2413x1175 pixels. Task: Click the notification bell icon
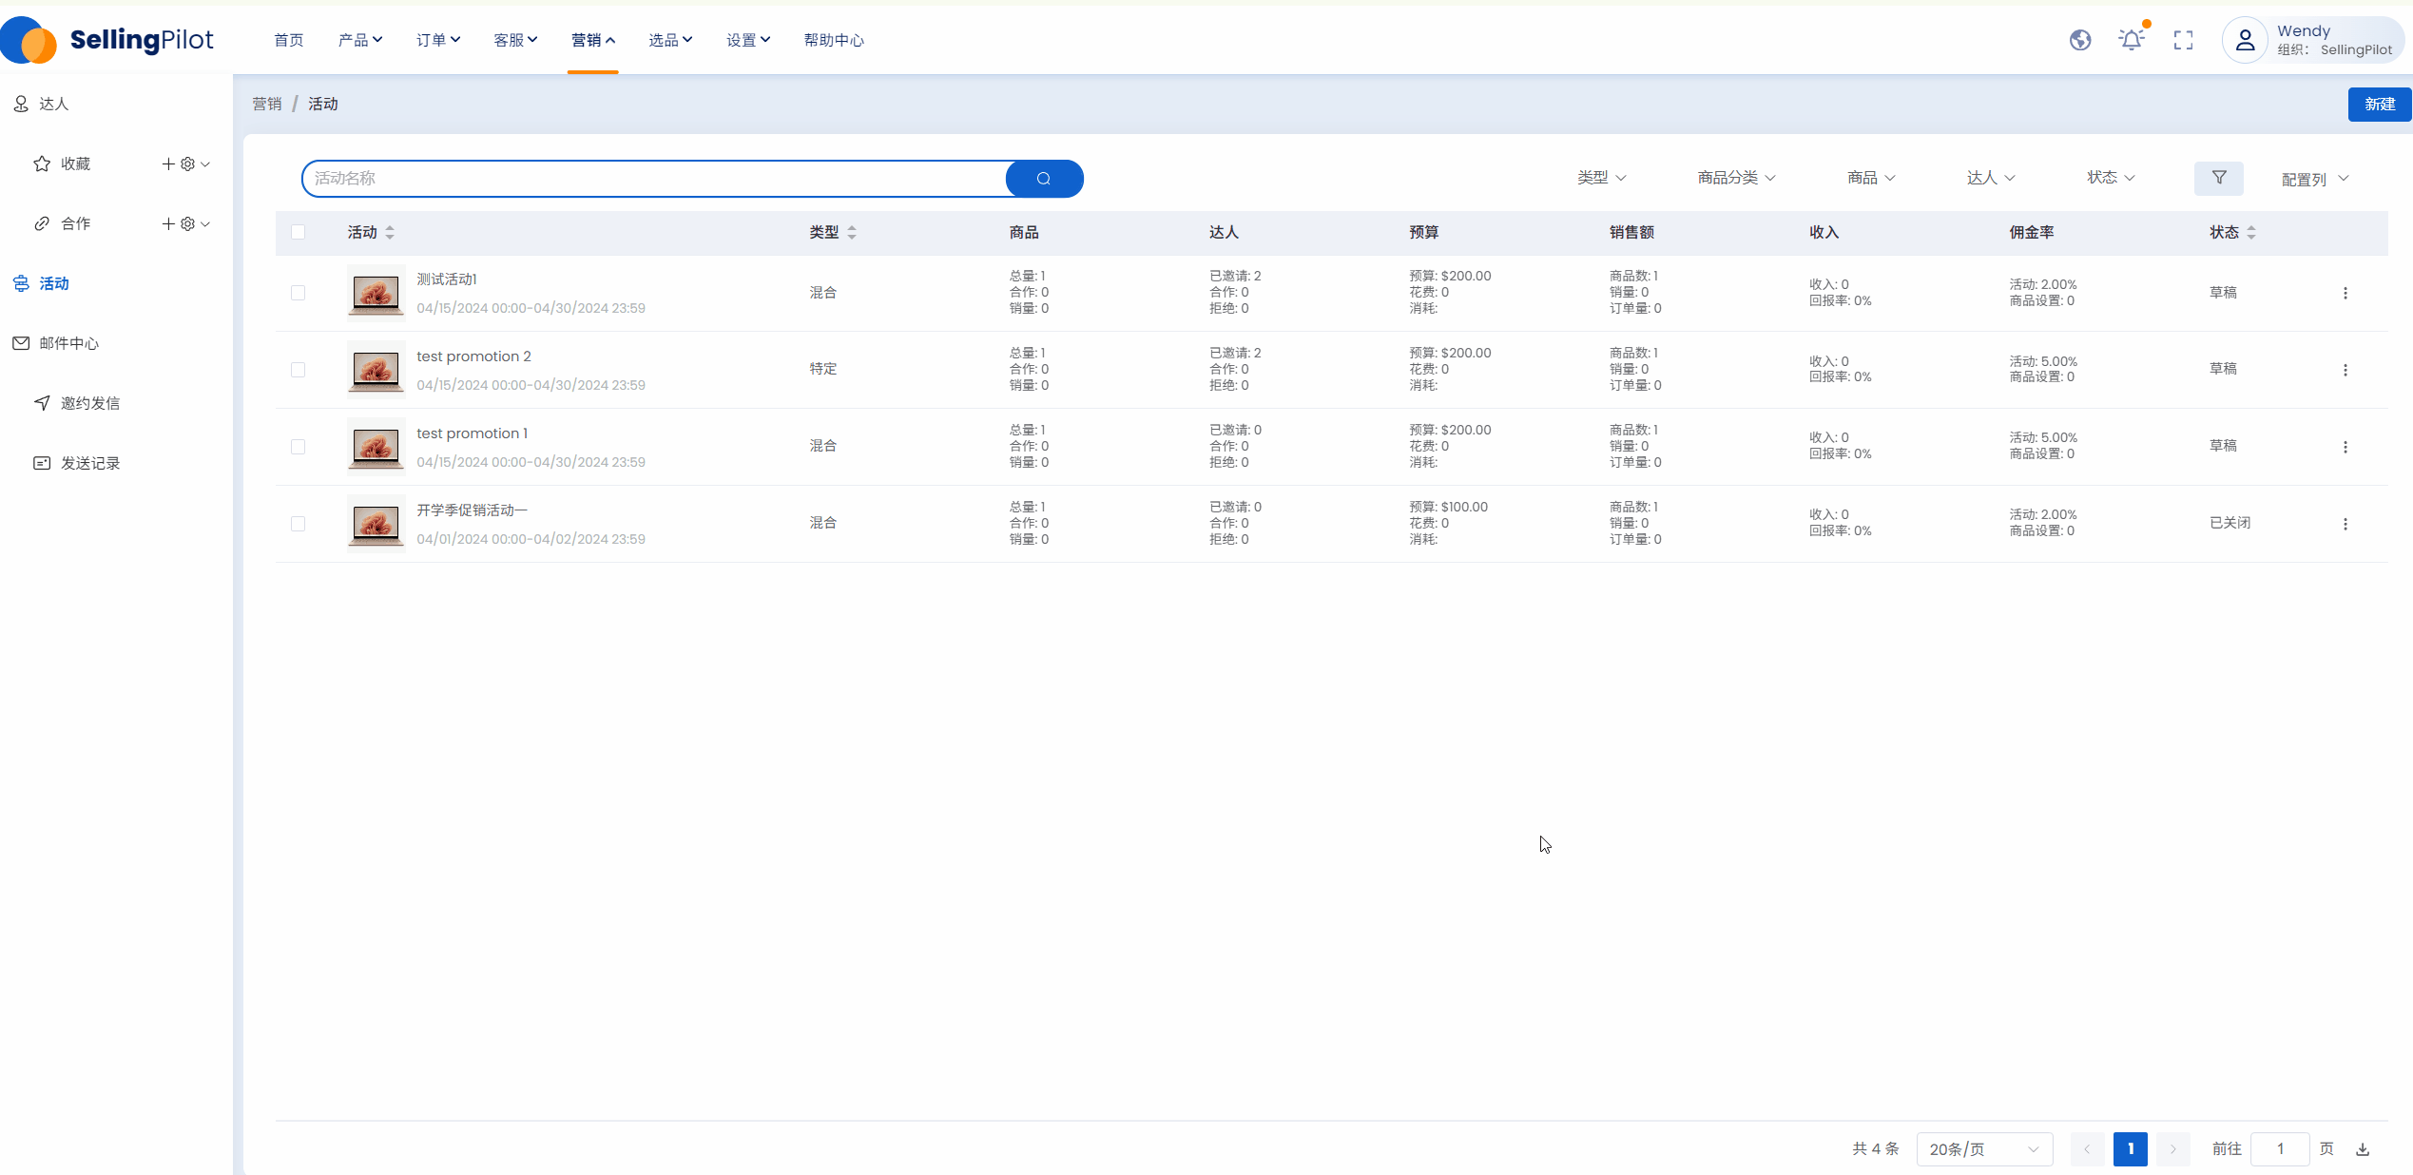(x=2132, y=40)
